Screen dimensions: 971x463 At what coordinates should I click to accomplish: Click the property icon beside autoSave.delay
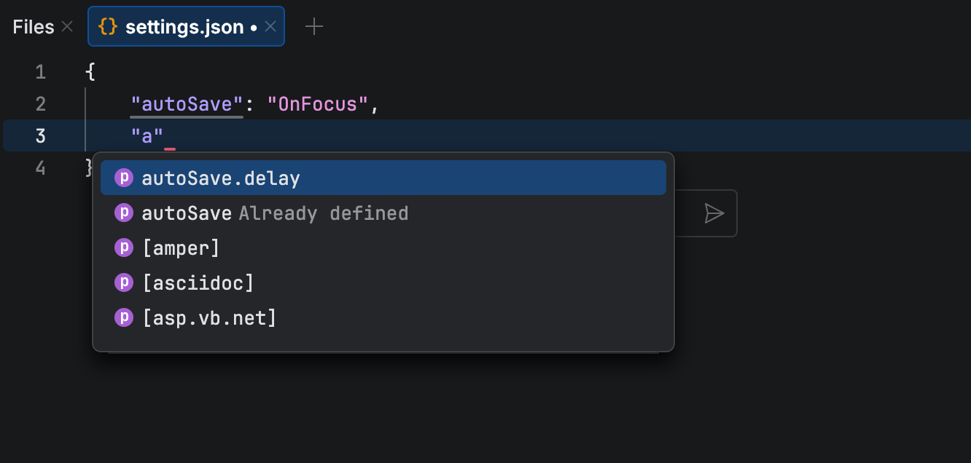[x=123, y=178]
